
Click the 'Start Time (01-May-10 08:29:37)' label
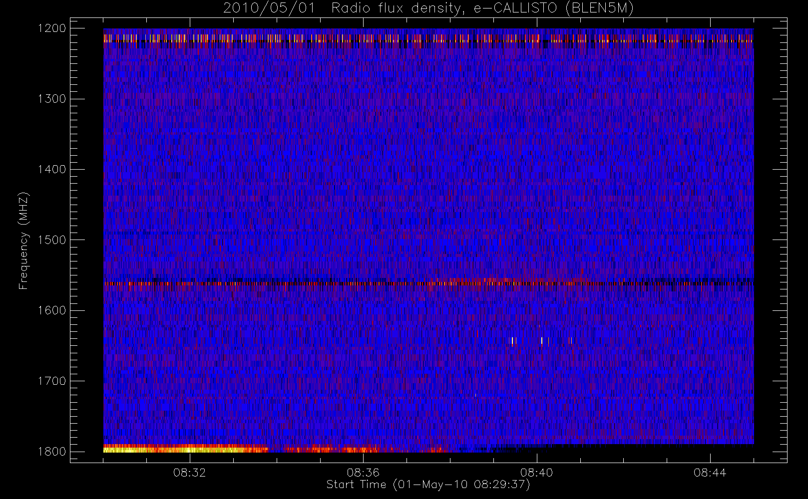pos(428,485)
